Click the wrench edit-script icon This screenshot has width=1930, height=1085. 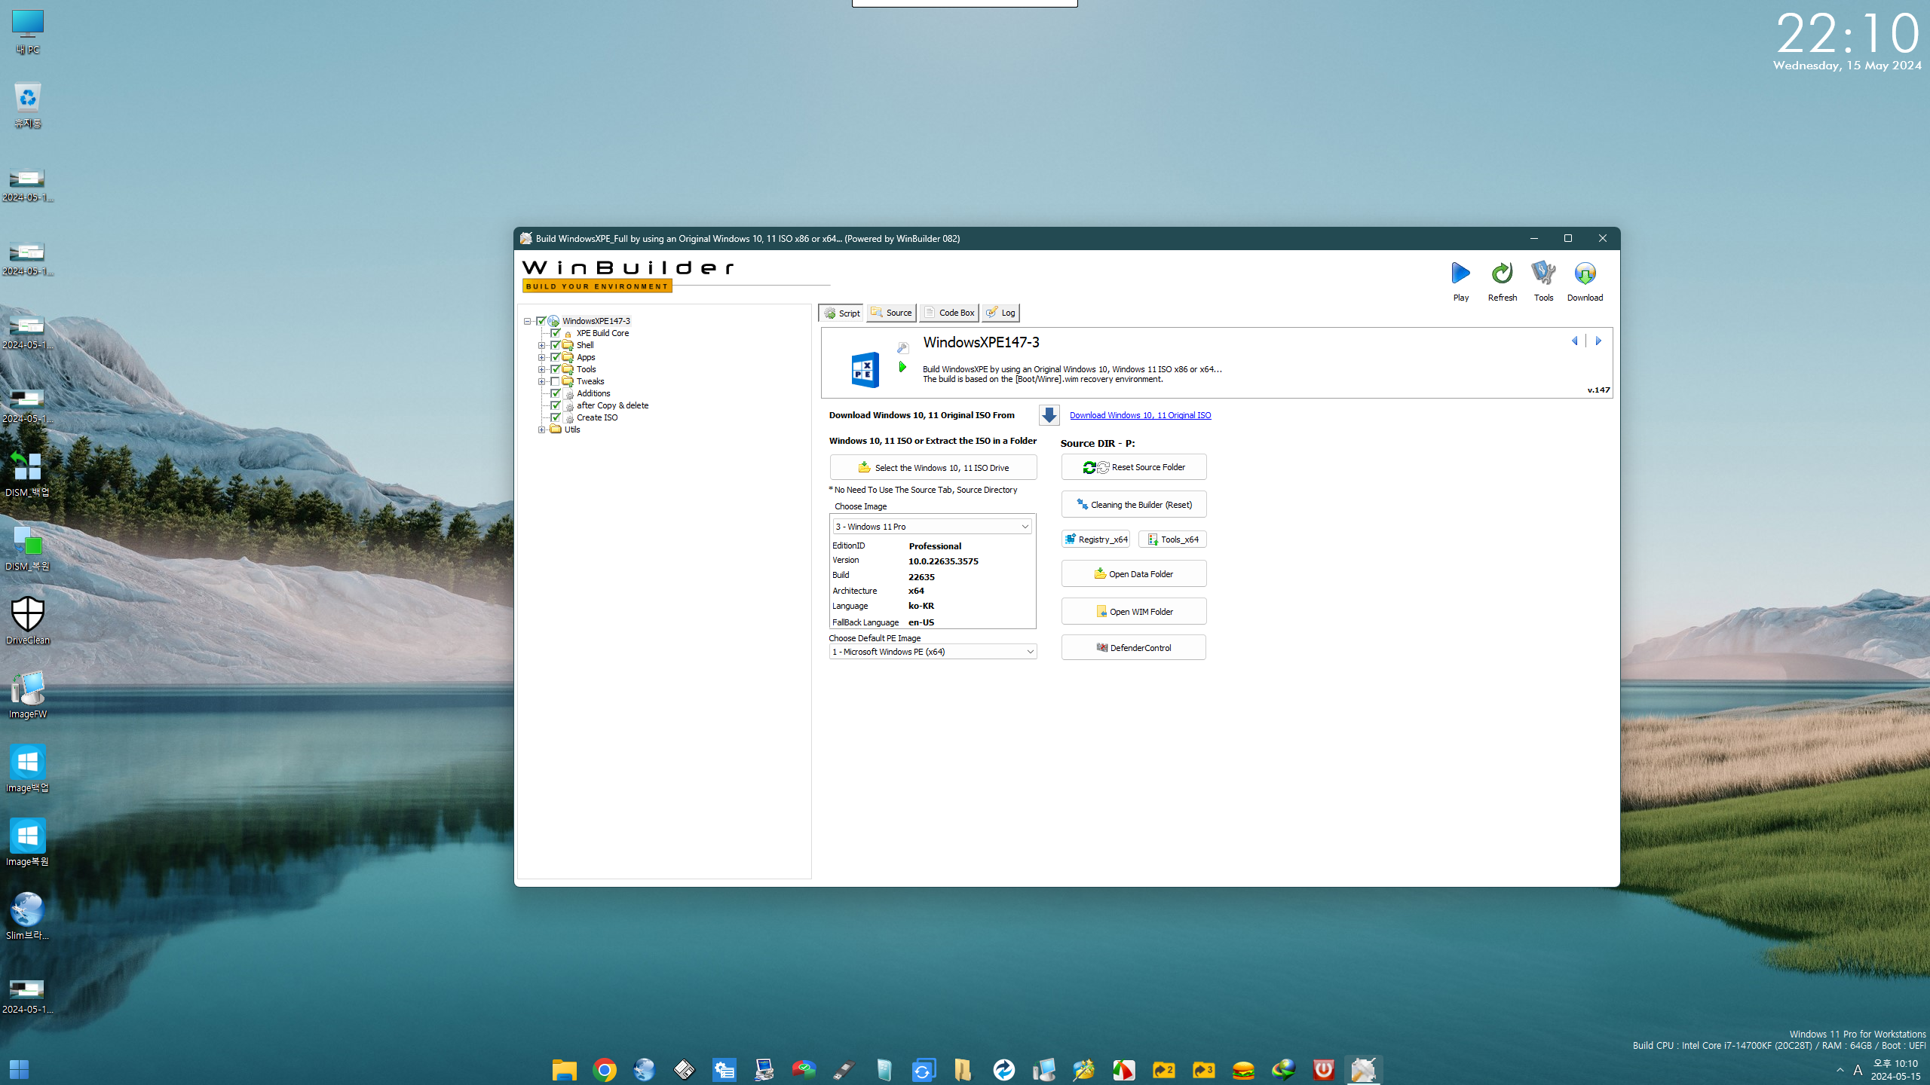(x=902, y=347)
